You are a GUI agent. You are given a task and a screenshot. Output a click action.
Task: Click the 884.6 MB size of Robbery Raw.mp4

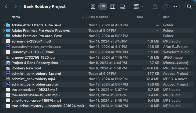click(151, 68)
